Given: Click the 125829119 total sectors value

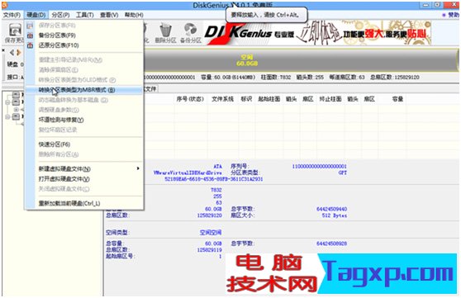Looking at the screenshot, I should pyautogui.click(x=209, y=250).
